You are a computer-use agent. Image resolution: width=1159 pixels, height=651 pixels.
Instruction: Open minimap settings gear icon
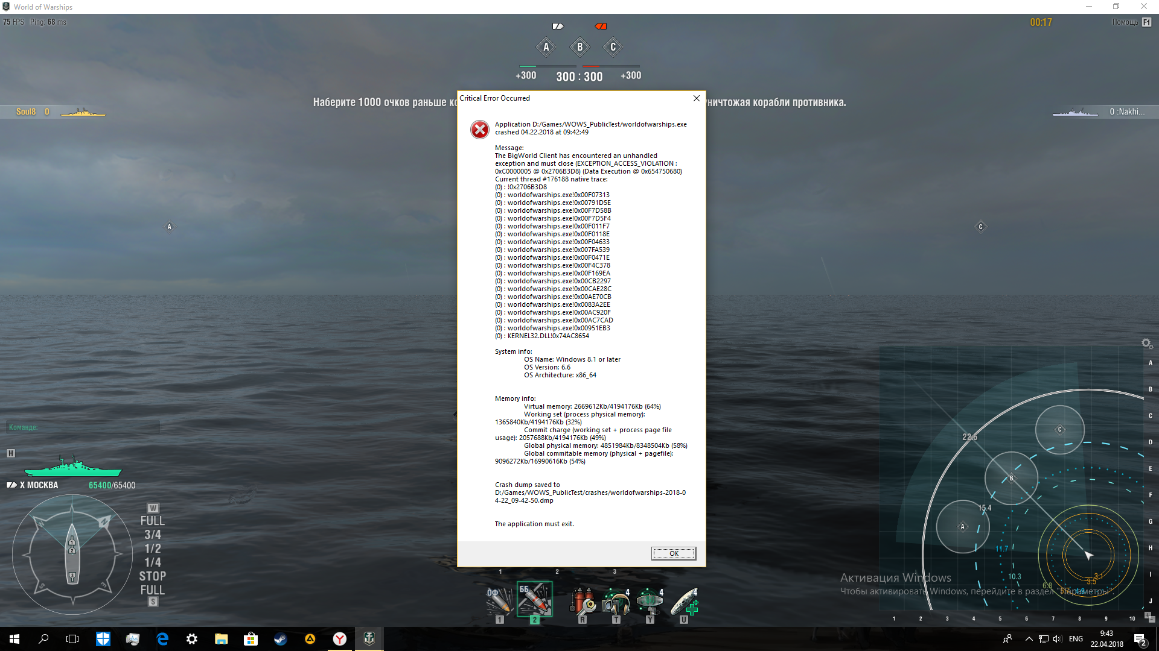(x=1147, y=344)
